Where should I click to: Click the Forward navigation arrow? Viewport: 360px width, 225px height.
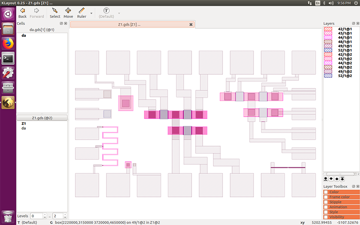tap(37, 13)
